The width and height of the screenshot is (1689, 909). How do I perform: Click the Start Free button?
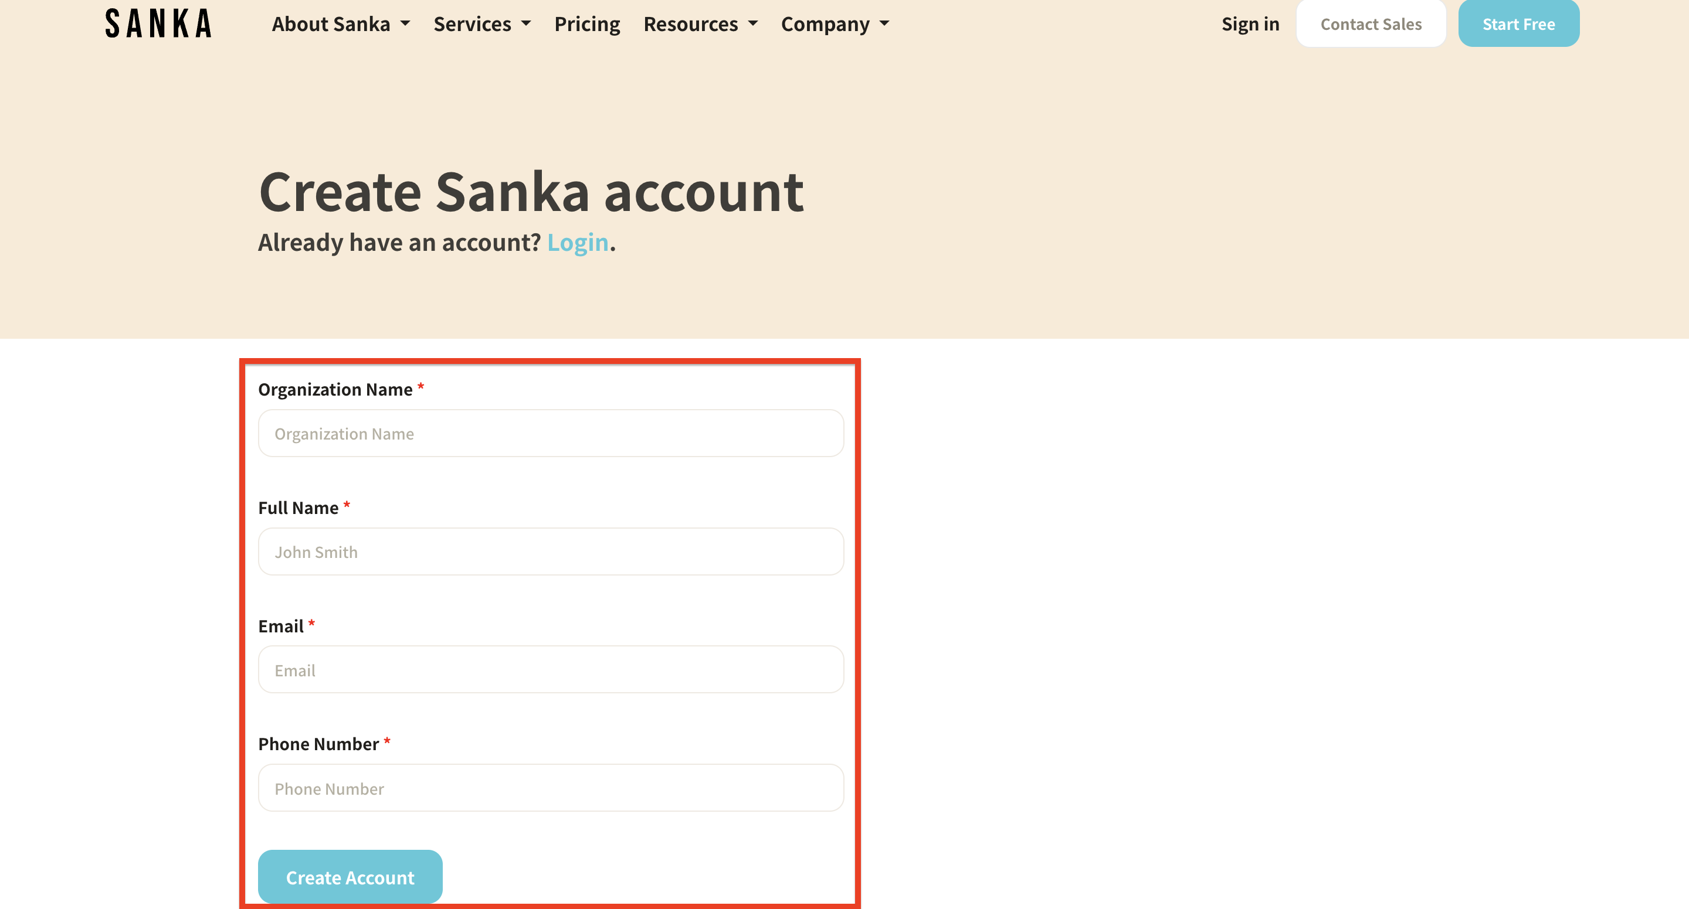click(1518, 24)
